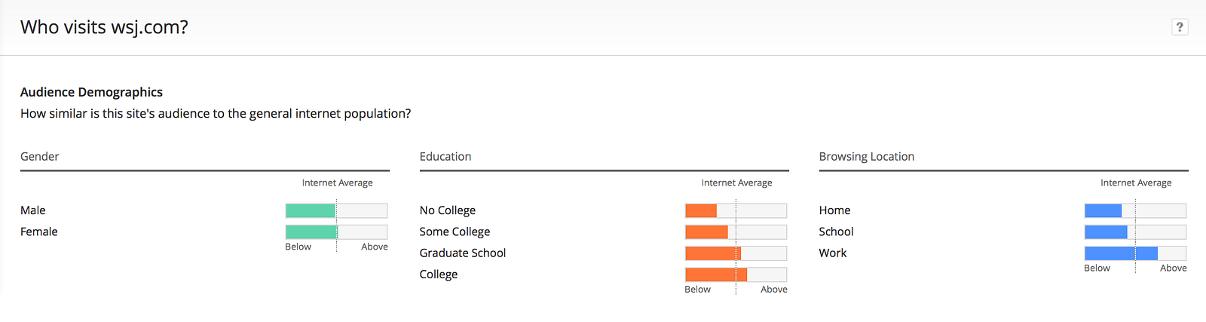Click the College education orange bar

716,274
